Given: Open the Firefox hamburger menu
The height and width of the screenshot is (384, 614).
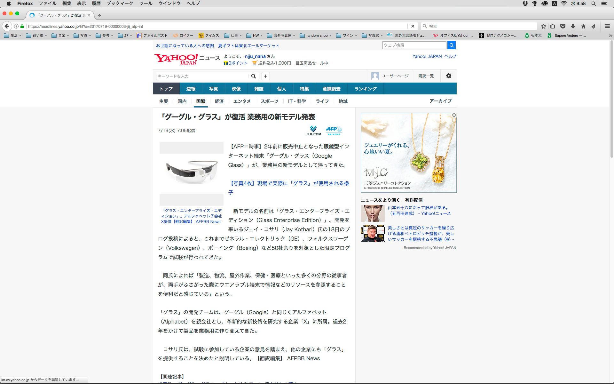Looking at the screenshot, I should [x=607, y=26].
